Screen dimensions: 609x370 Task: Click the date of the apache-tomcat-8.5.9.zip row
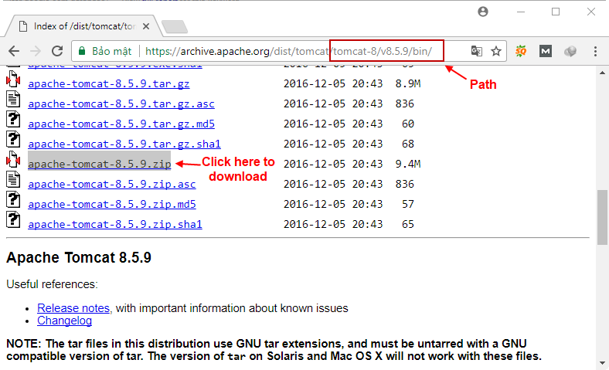pyautogui.click(x=333, y=164)
